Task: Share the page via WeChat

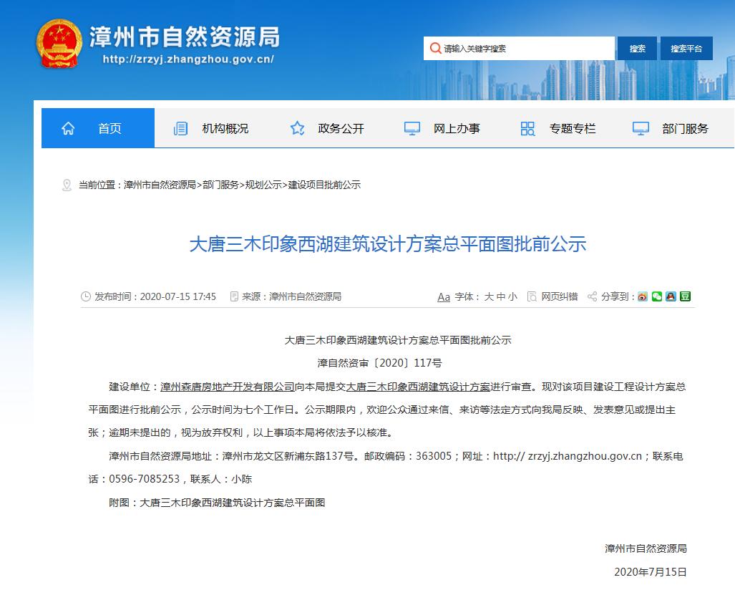Action: tap(656, 296)
